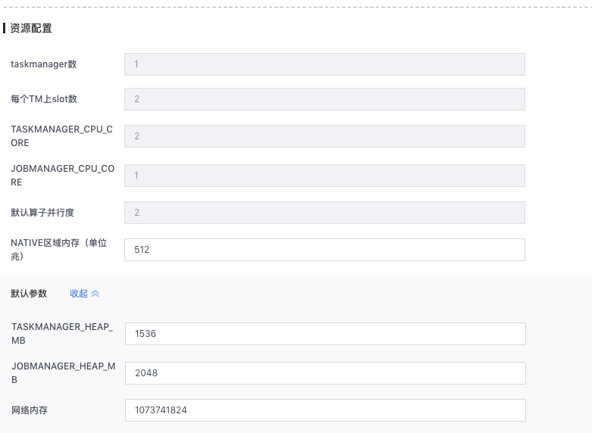
Task: Click the 资源配置 section heading
Action: [x=31, y=29]
